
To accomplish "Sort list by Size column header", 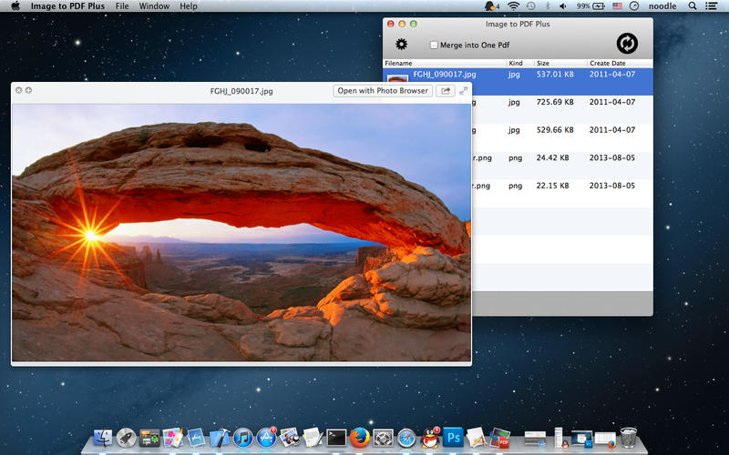I will tap(542, 63).
